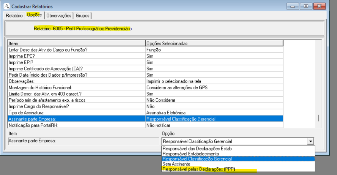Image resolution: width=337 pixels, height=175 pixels.
Task: Click the Notificação para PortalRH row
Action: point(75,125)
